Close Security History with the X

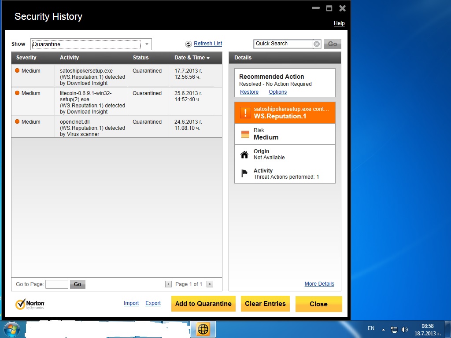click(342, 8)
